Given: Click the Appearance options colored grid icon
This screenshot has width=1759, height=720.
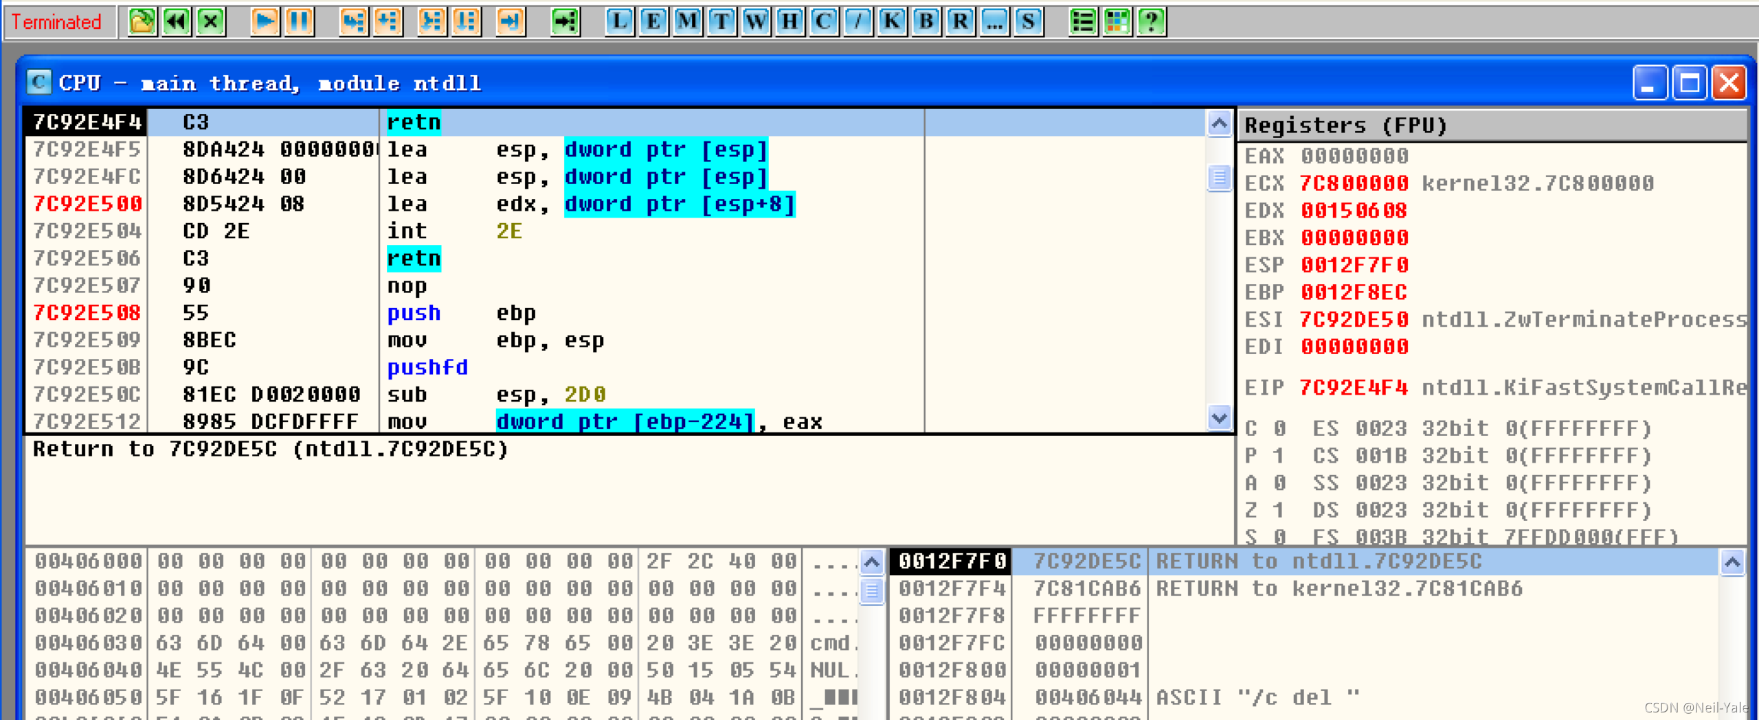Looking at the screenshot, I should [1117, 21].
